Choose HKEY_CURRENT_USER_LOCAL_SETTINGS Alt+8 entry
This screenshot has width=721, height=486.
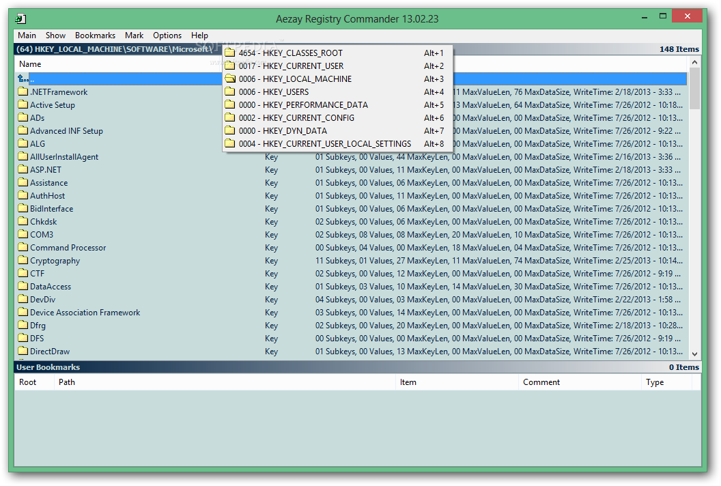(337, 143)
